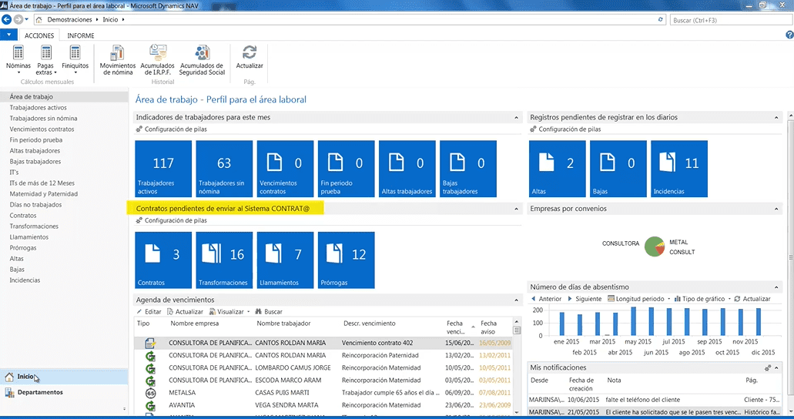This screenshot has height=419, width=794.
Task: Click Actualizar in the absentismo chart toolbar
Action: tap(752, 299)
